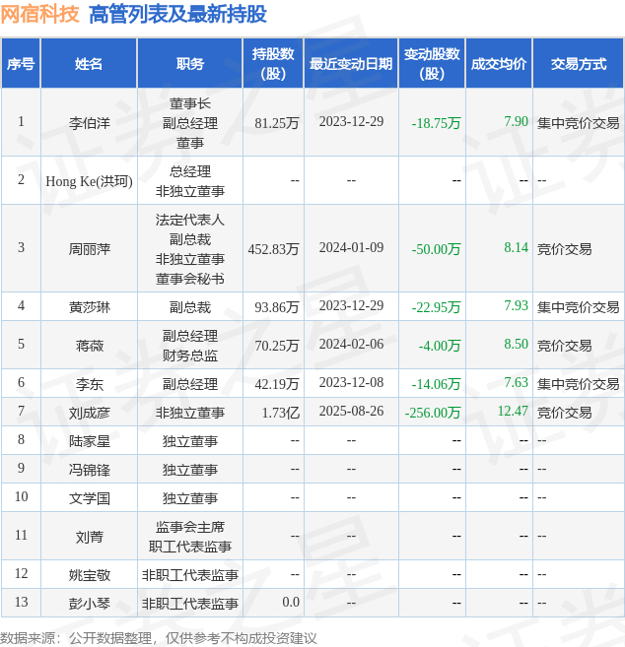This screenshot has width=625, height=647.
Task: Select the name 李伯洋 in row 1
Action: point(90,123)
